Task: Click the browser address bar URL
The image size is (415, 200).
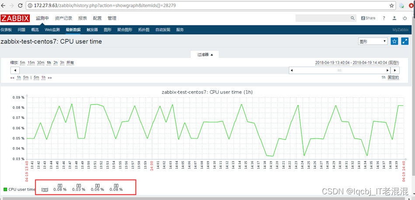Action: pyautogui.click(x=105, y=5)
